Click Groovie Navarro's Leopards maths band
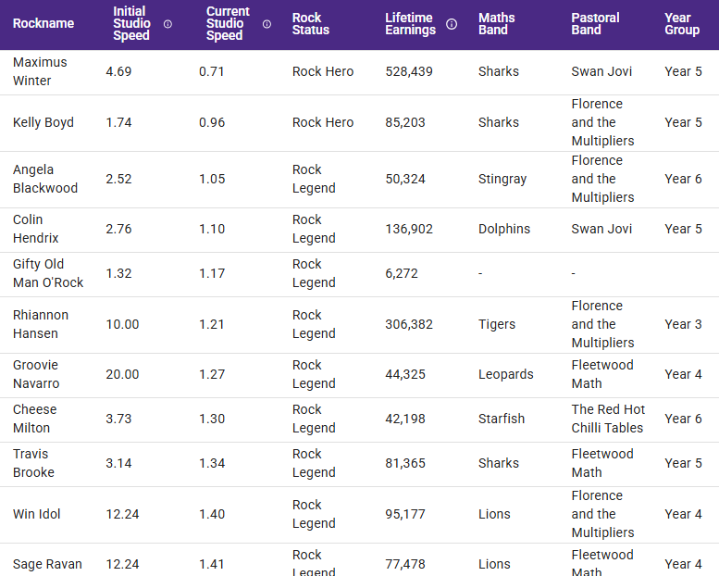The image size is (719, 576). [506, 374]
